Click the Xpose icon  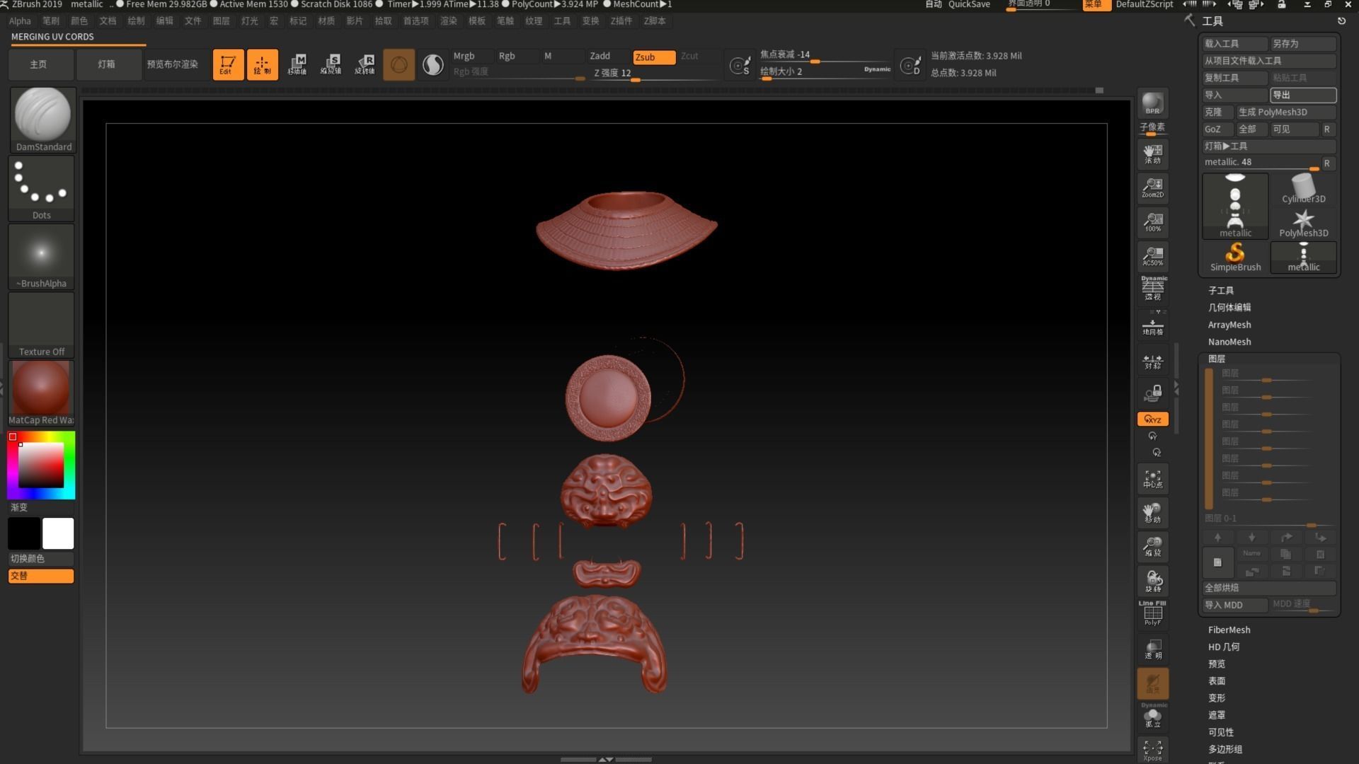click(x=1152, y=750)
